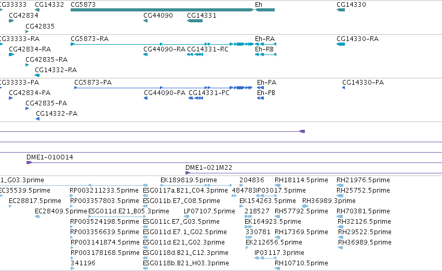Click transcript label CG5873-RA
Image resolution: width=442 pixels, height=271 pixels.
[90, 39]
